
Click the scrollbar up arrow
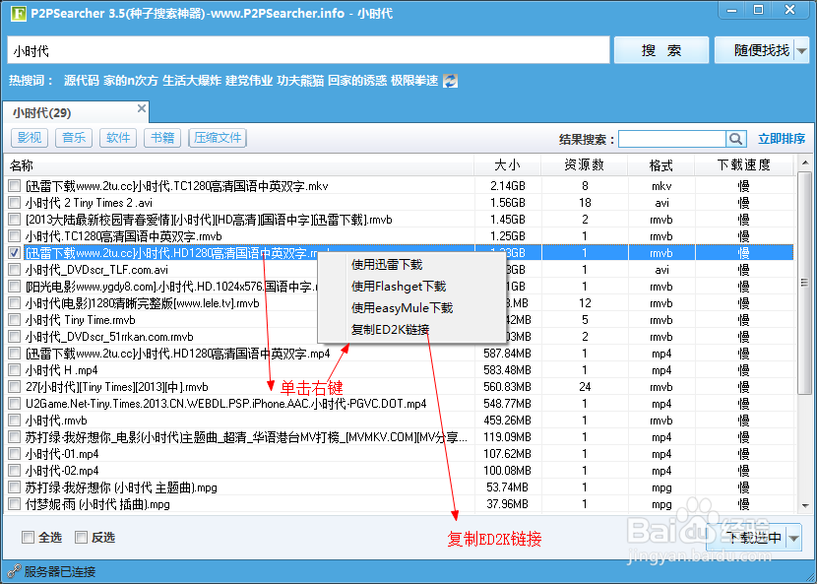click(x=805, y=163)
